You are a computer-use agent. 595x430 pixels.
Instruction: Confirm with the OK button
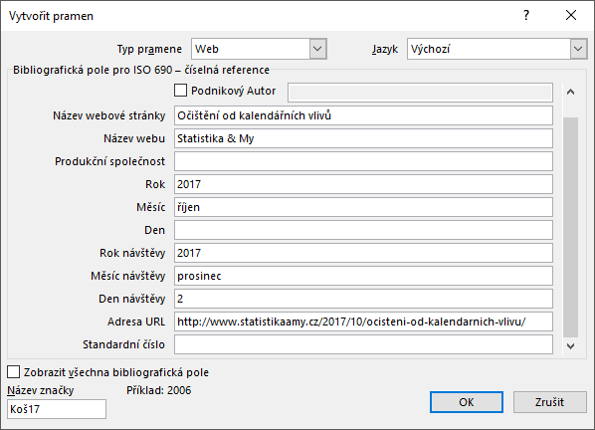[x=467, y=402]
